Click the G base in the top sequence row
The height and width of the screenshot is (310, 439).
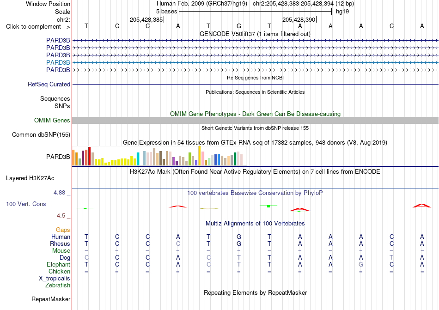pos(239,26)
